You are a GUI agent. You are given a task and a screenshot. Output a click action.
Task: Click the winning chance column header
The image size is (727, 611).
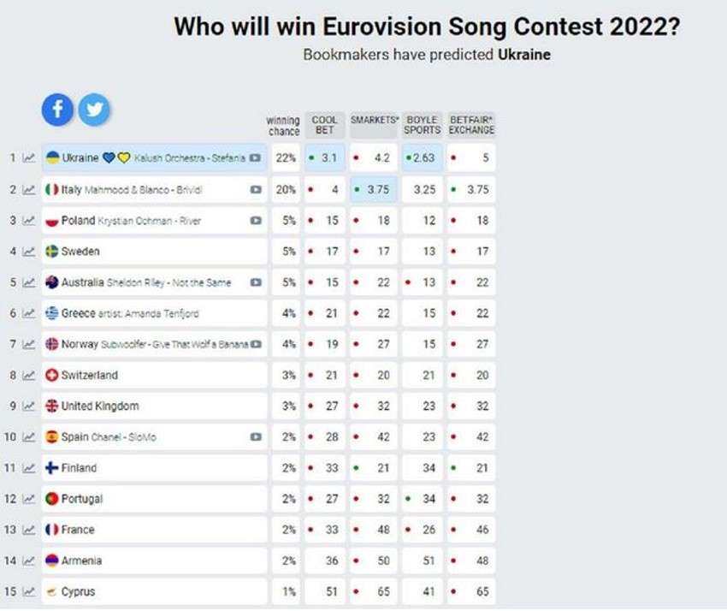click(x=283, y=126)
